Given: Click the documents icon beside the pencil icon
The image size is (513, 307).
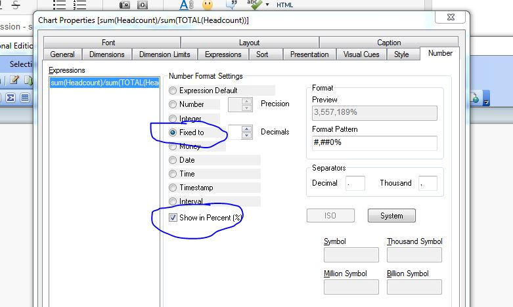Looking at the screenshot, I should (x=29, y=80).
